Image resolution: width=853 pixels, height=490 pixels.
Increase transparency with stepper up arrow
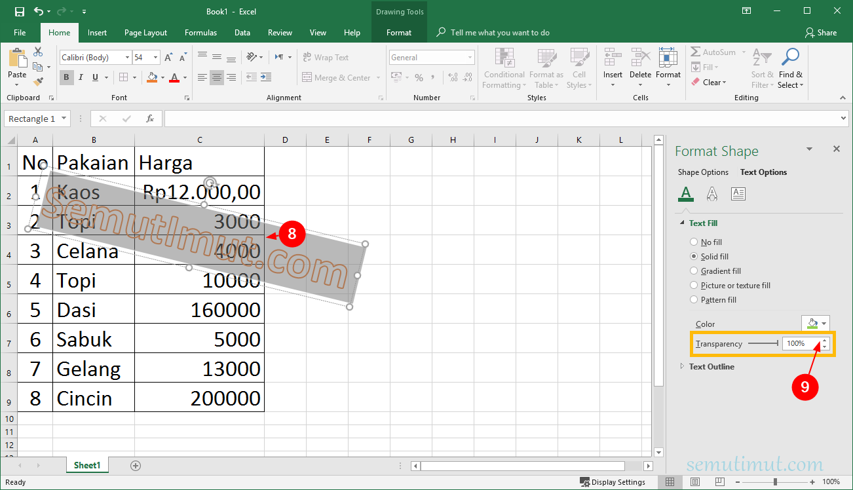[824, 340]
